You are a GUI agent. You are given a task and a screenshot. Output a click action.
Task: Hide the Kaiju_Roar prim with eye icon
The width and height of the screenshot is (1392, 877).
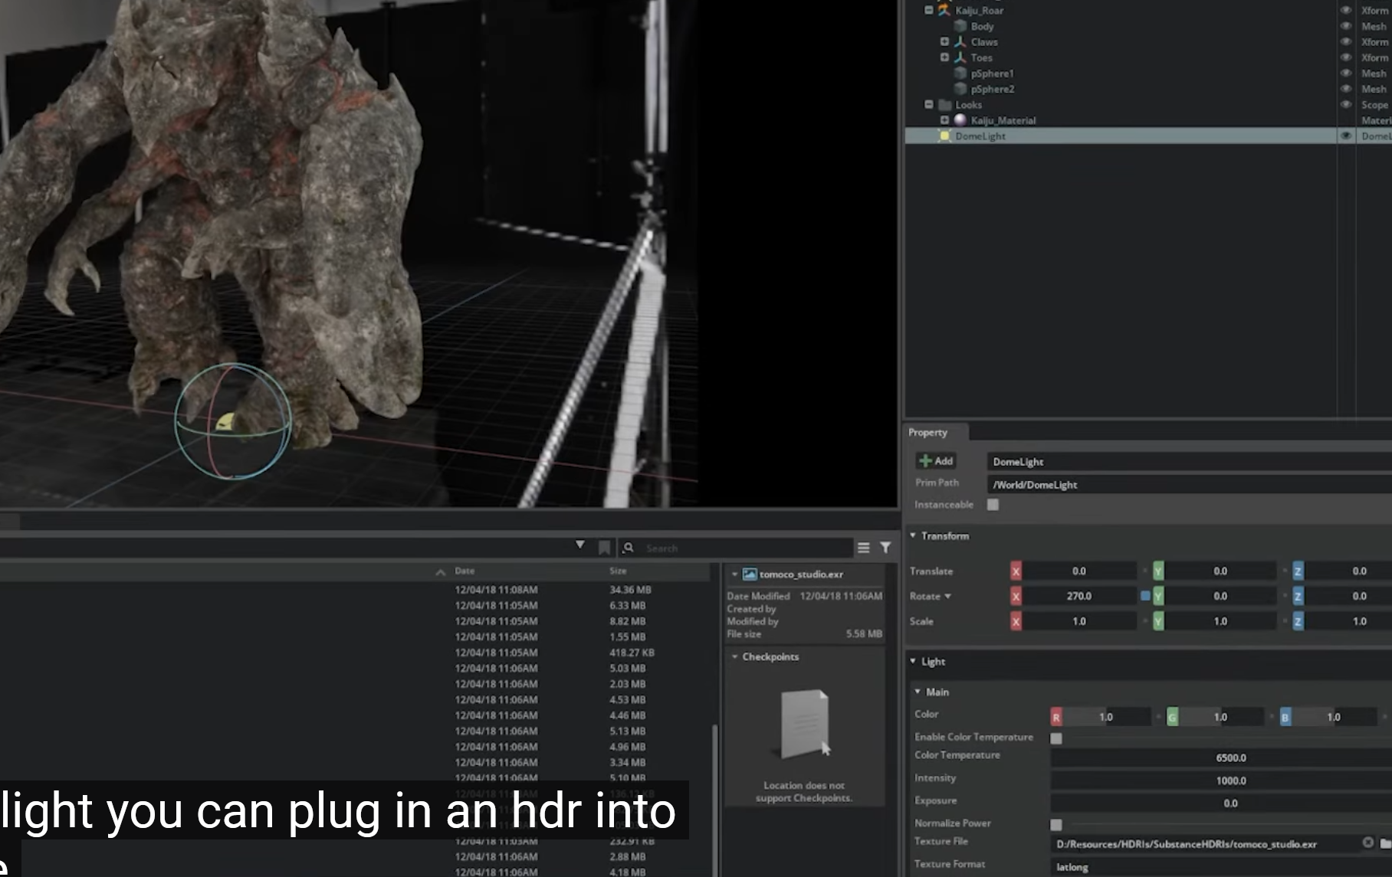[1345, 11]
